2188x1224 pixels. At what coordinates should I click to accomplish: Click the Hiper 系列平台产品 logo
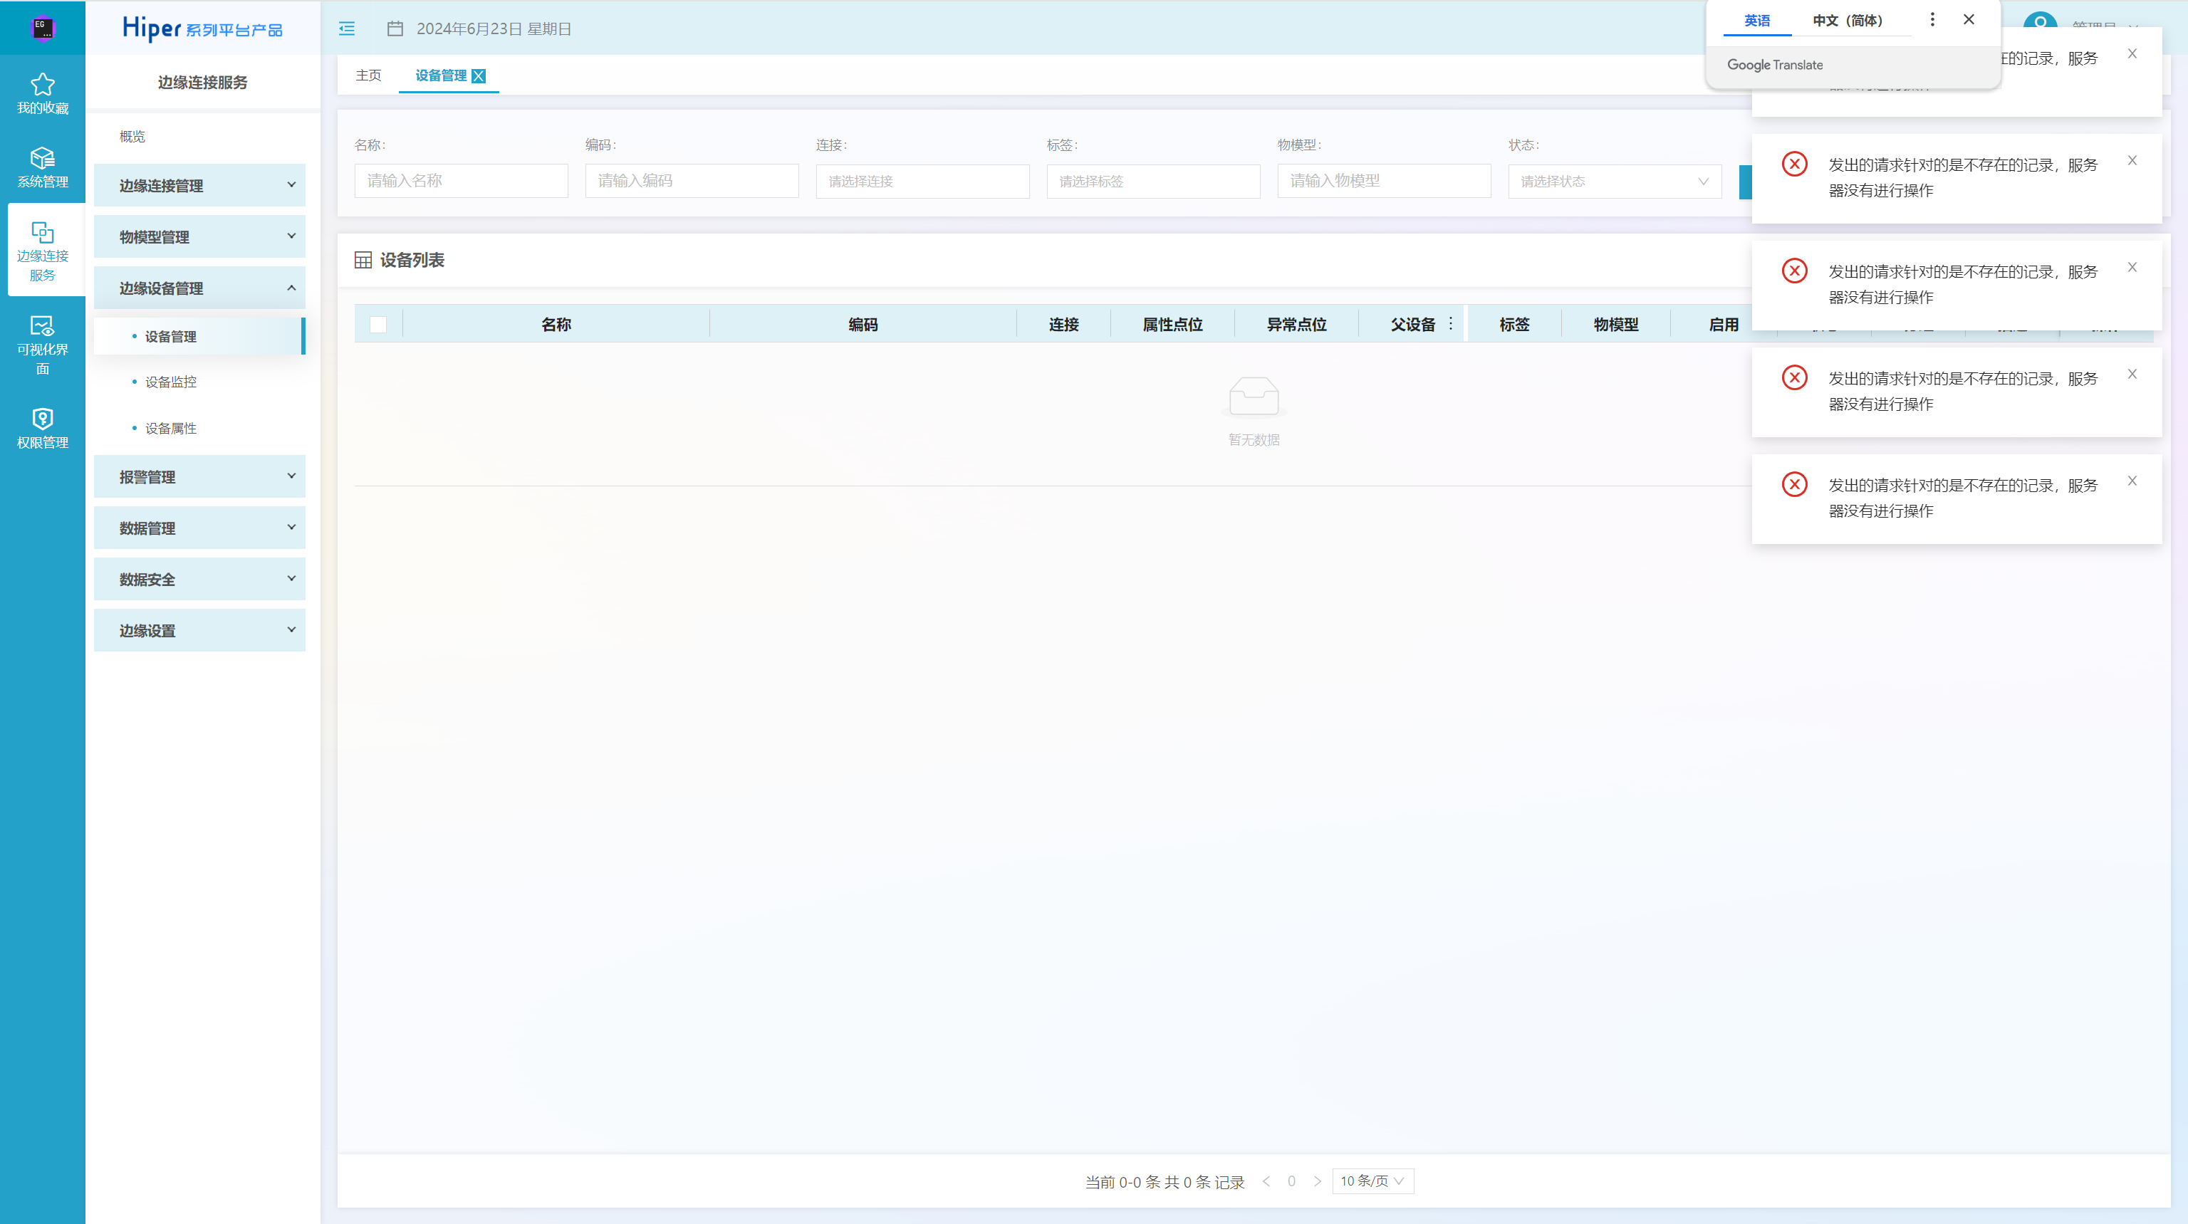click(202, 28)
